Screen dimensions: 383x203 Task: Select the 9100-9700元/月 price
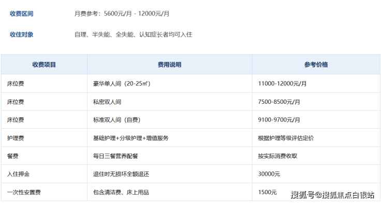tap(279, 120)
